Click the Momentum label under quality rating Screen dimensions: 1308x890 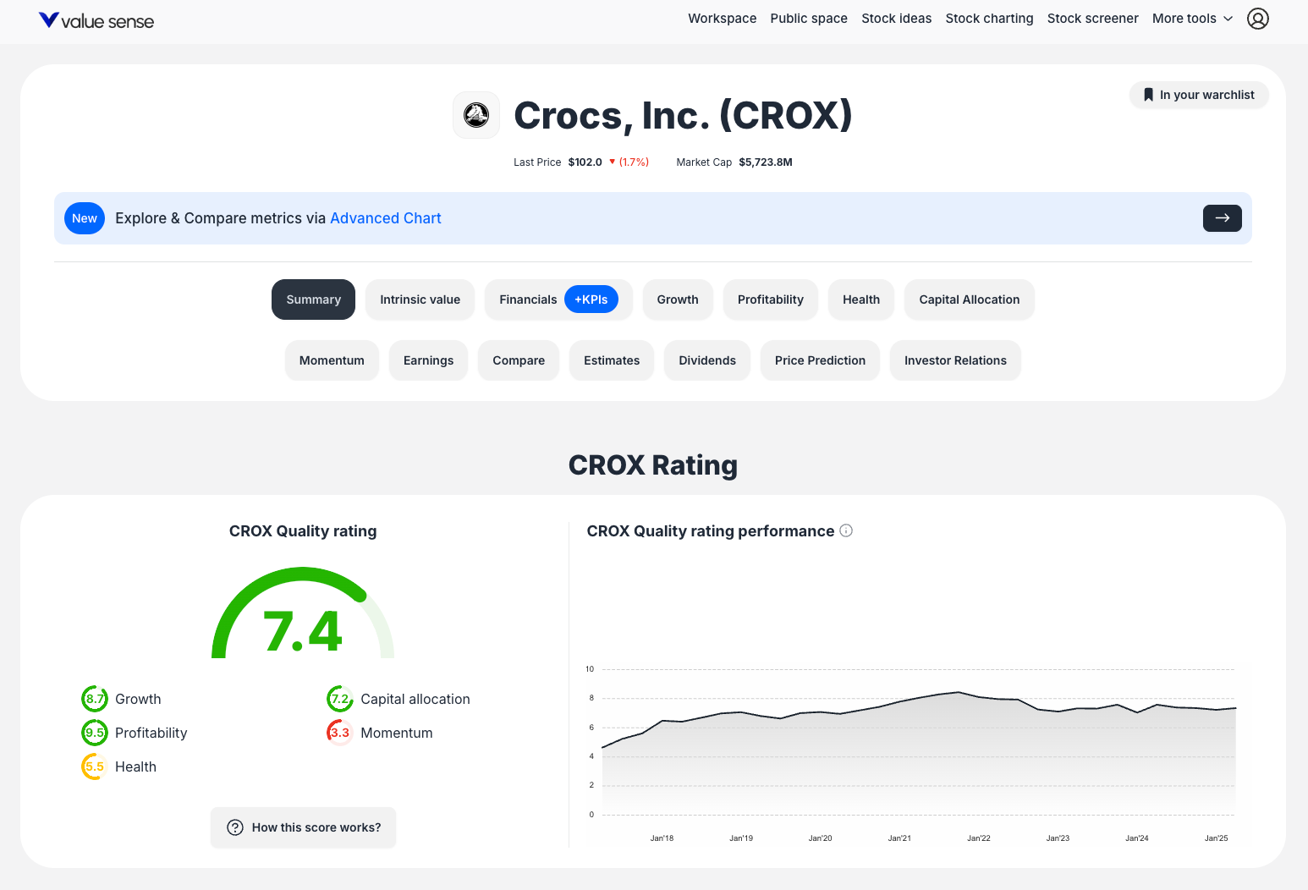(397, 733)
